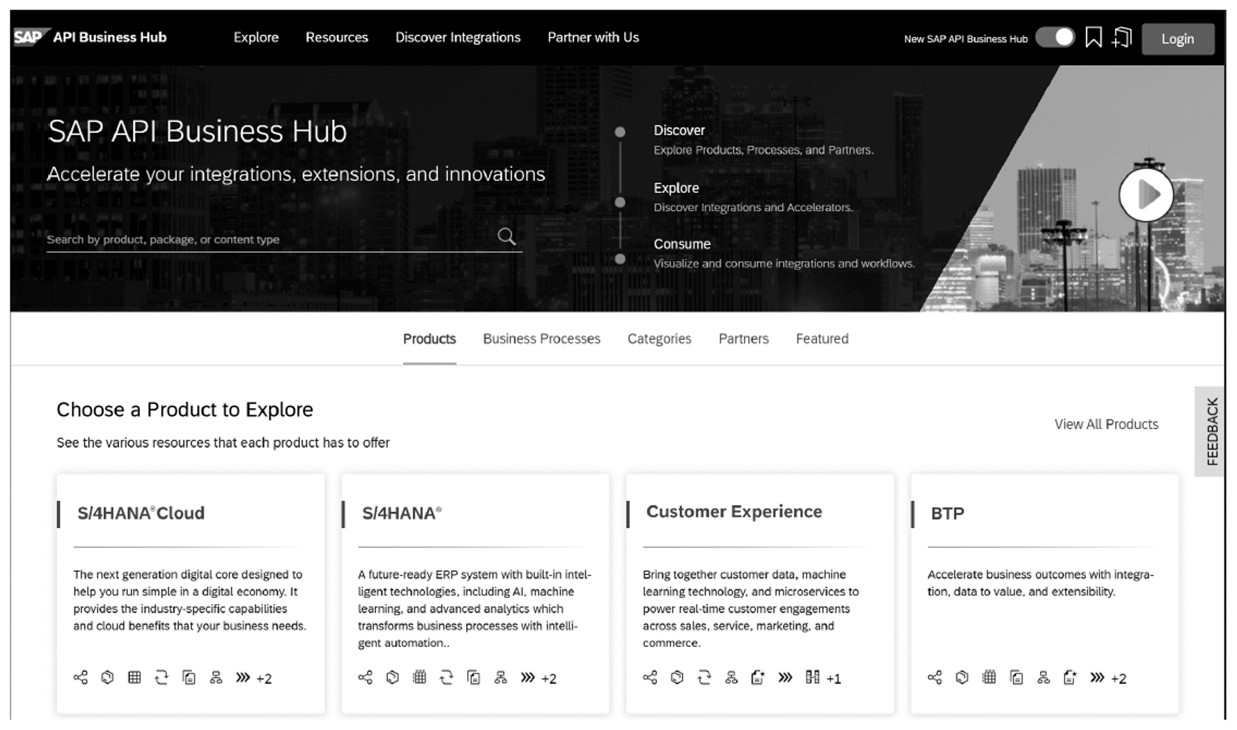1237x730 pixels.
Task: Click the grid icon on the BTP card
Action: (989, 677)
